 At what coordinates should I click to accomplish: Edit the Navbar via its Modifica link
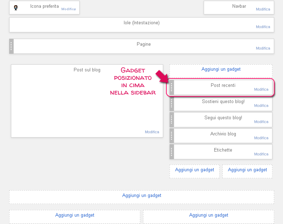coord(263,9)
